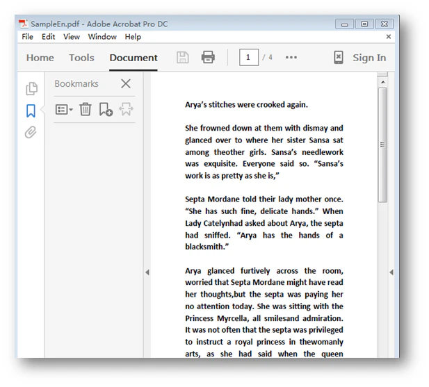
Task: Click the expand current bookmark icon
Action: [x=126, y=109]
